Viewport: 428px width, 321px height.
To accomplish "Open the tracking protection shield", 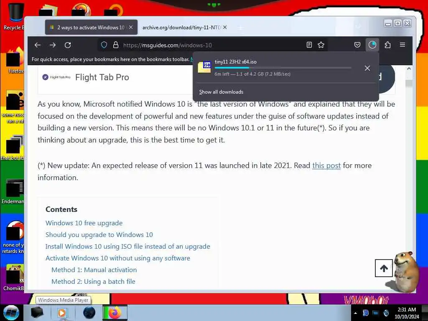I will [x=104, y=45].
